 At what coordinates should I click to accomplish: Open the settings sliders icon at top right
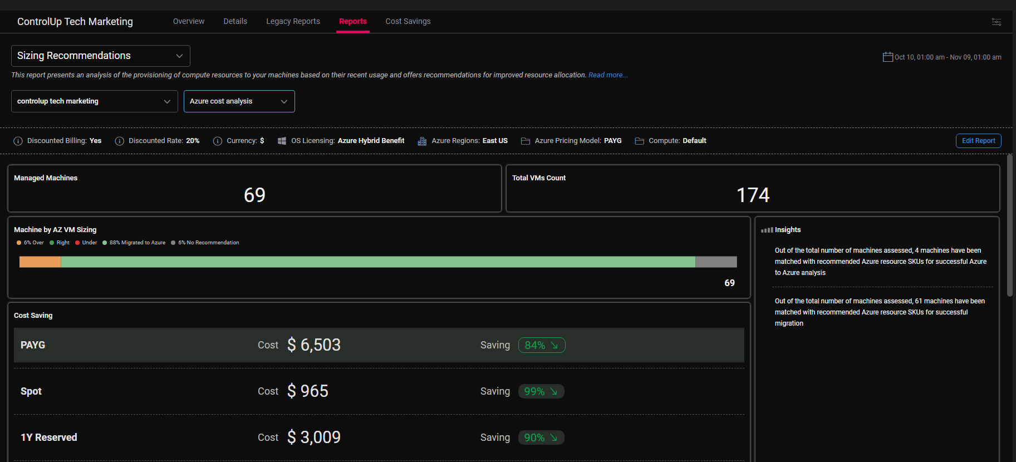pos(996,22)
